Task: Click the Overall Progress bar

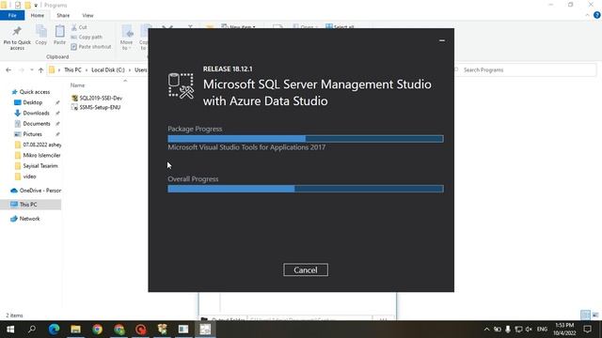Action: point(306,189)
